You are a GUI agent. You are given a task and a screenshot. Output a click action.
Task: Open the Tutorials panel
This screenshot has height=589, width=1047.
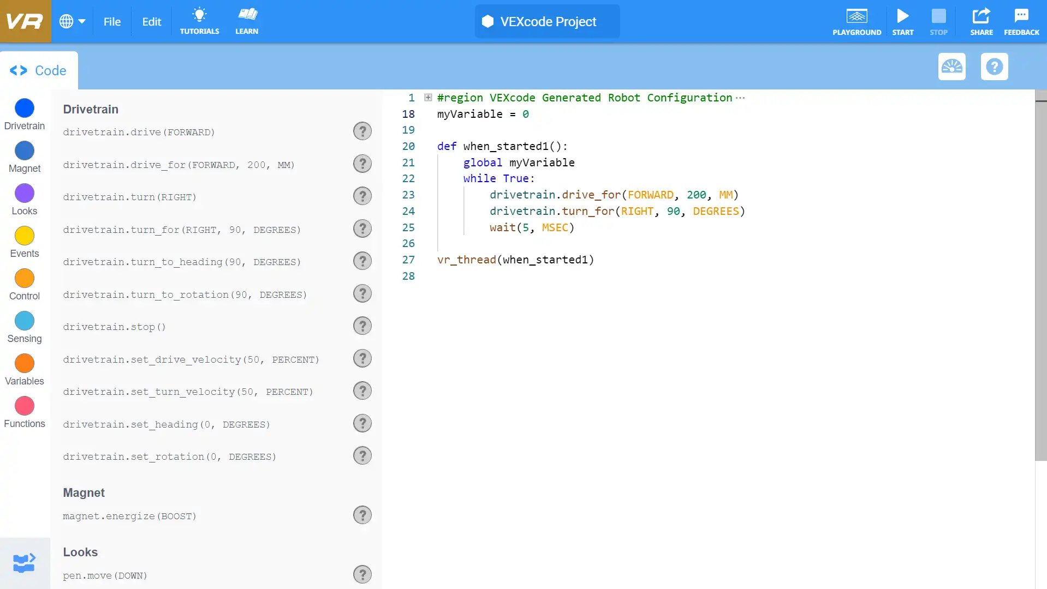[x=199, y=21]
